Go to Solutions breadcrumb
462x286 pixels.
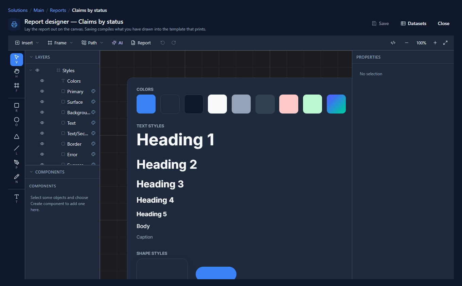coord(18,11)
